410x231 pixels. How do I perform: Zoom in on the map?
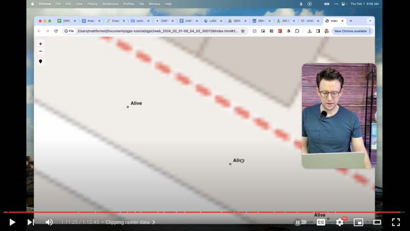click(x=40, y=44)
